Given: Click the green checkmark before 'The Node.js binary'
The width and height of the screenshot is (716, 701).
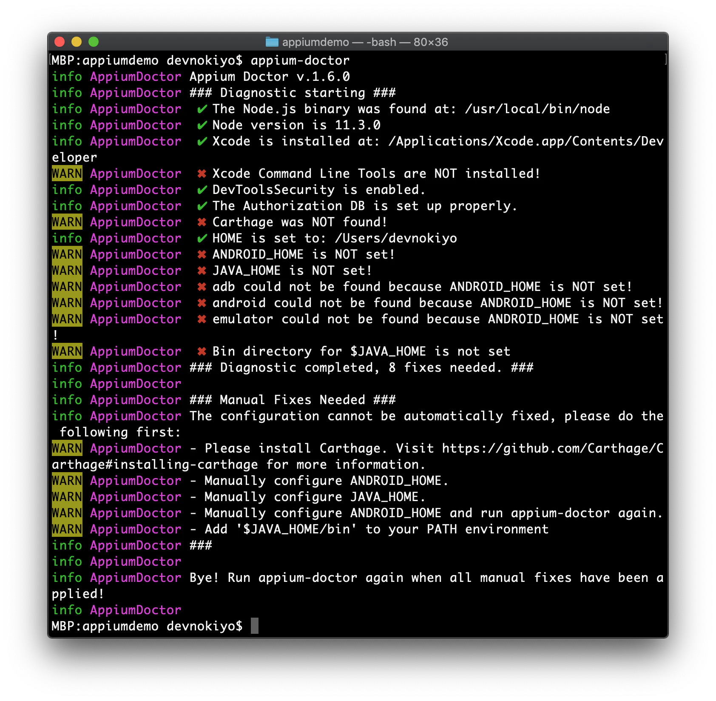Looking at the screenshot, I should coord(202,109).
